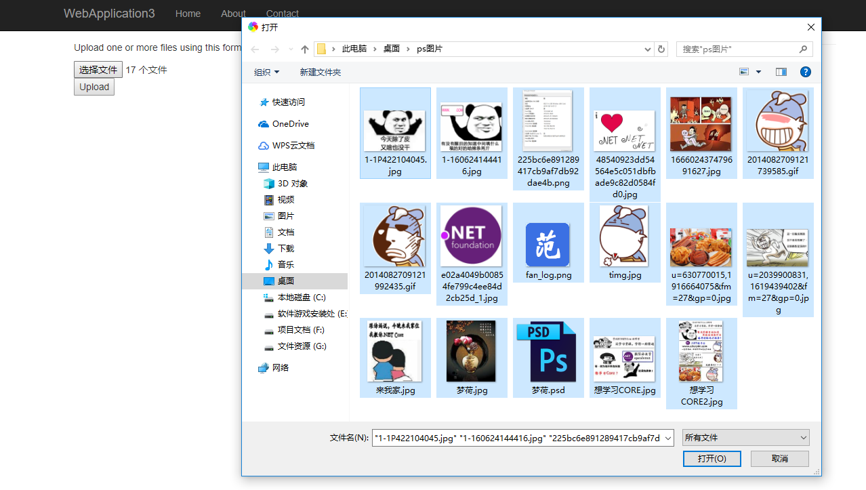Open the Contact page in navbar
Image resolution: width=866 pixels, height=490 pixels.
point(283,14)
